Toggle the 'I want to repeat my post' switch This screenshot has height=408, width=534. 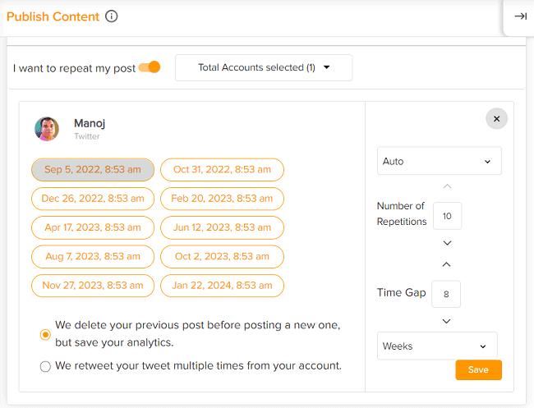pos(150,67)
